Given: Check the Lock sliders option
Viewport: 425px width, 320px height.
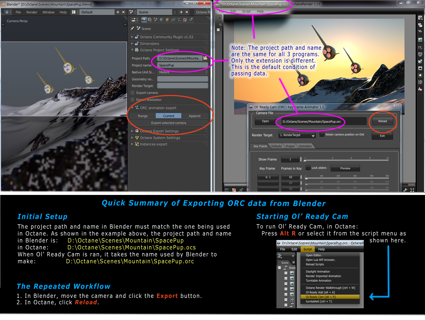Looking at the screenshot, I should 308,168.
